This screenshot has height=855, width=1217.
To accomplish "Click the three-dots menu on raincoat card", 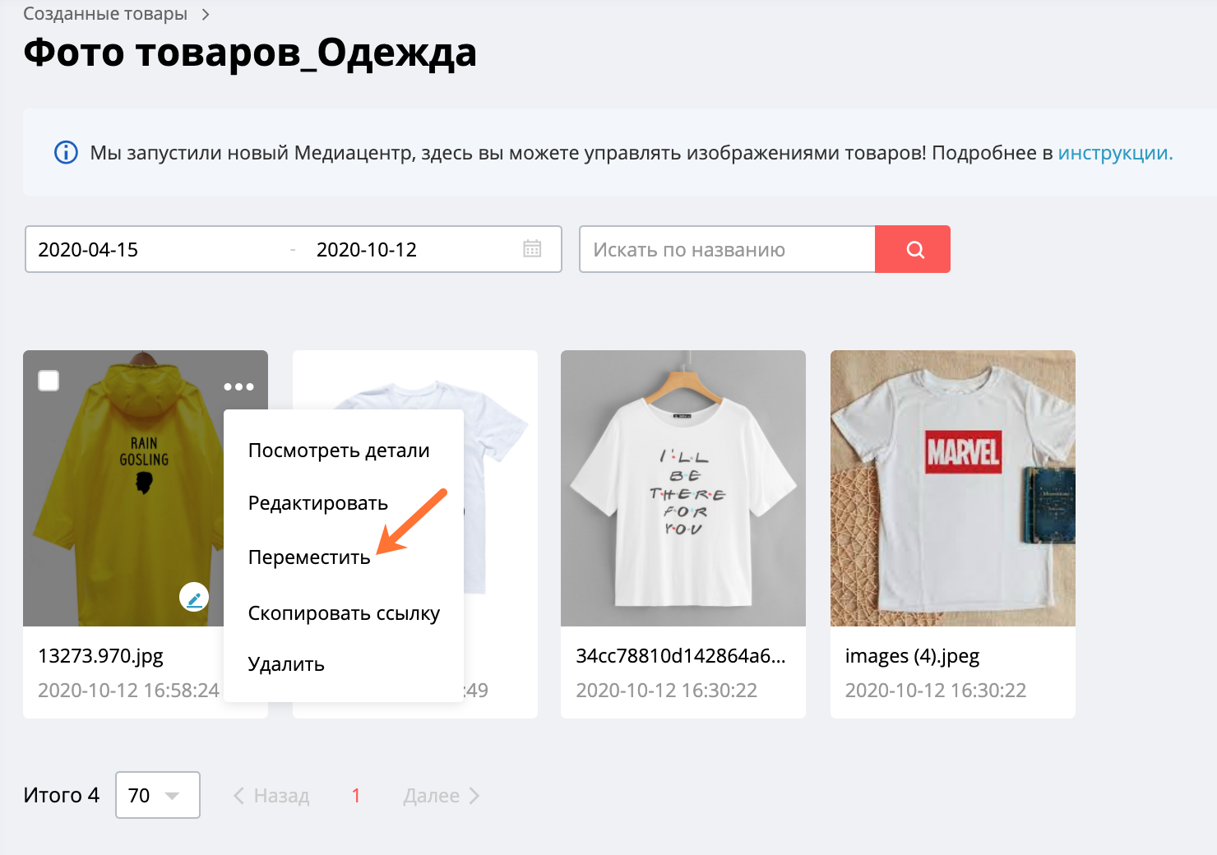I will pyautogui.click(x=238, y=386).
